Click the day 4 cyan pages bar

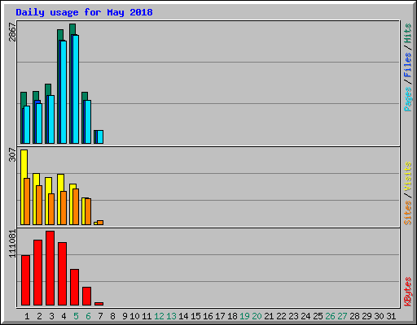point(64,92)
